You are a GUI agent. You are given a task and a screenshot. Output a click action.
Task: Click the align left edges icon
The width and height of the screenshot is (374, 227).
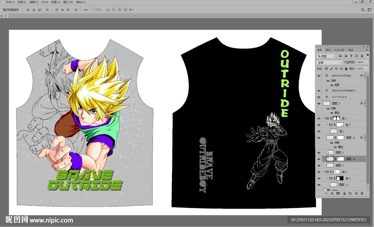point(28,10)
